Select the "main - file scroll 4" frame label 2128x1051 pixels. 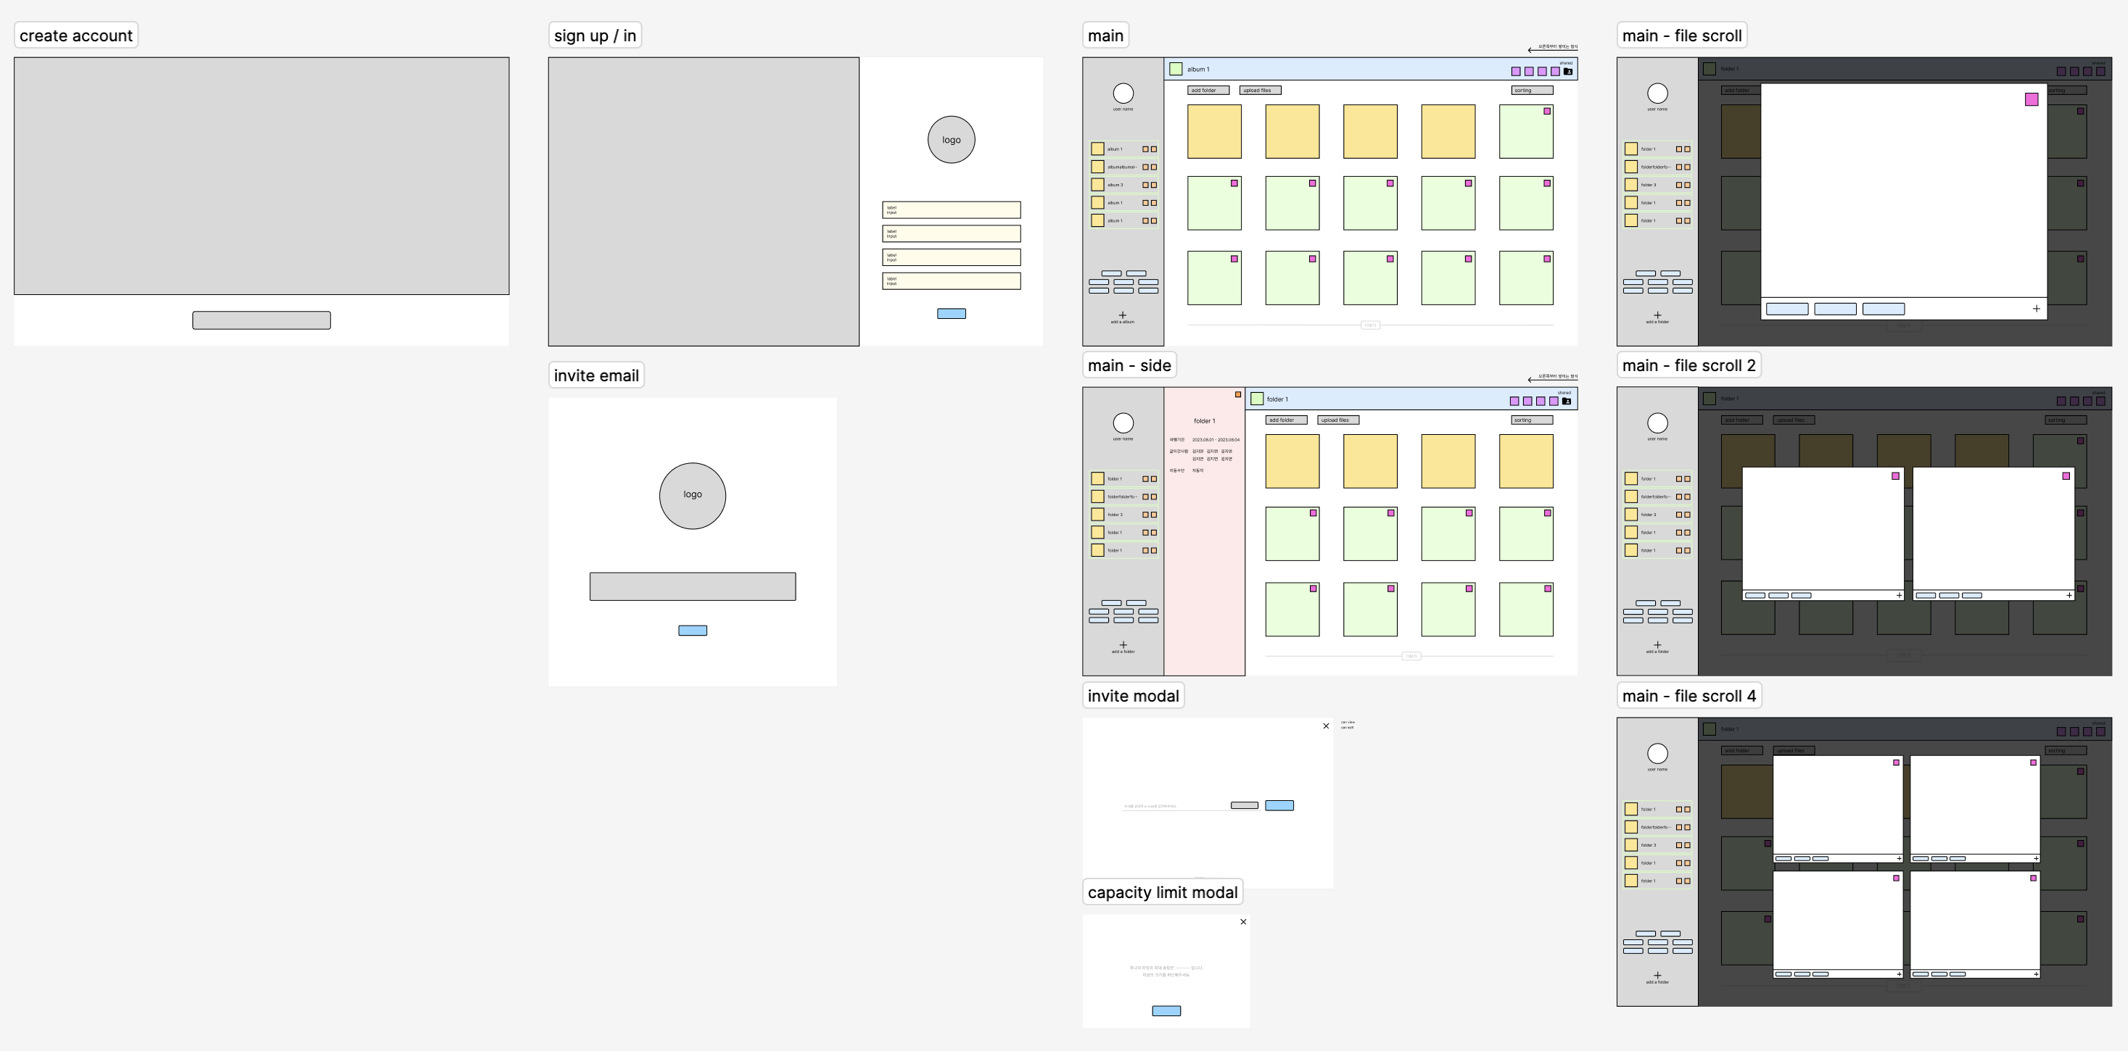[1688, 696]
